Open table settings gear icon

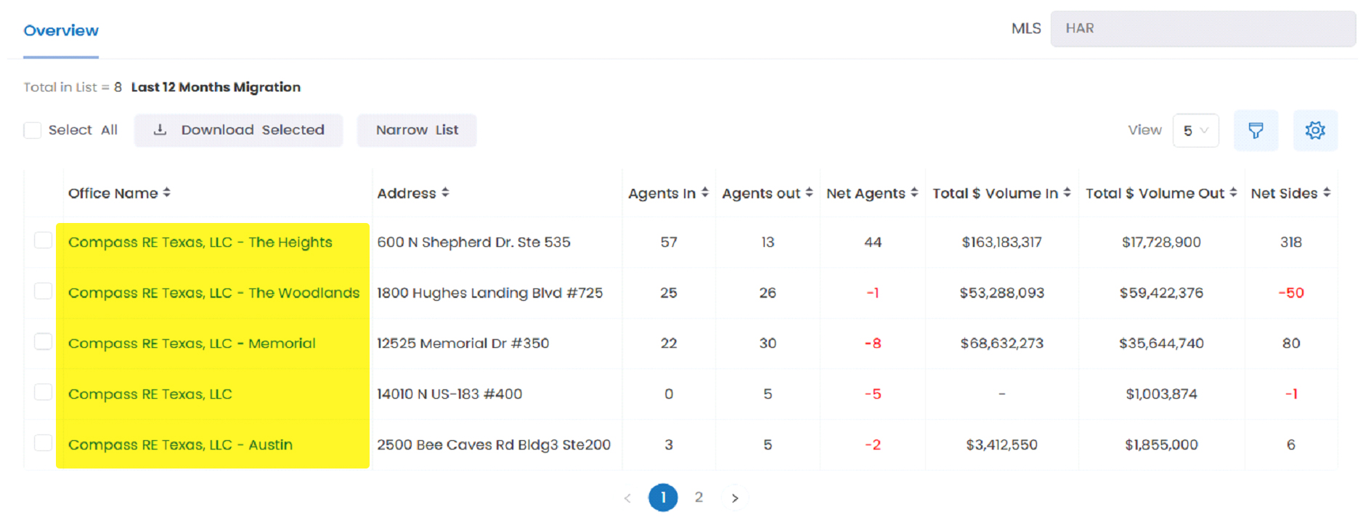coord(1315,131)
